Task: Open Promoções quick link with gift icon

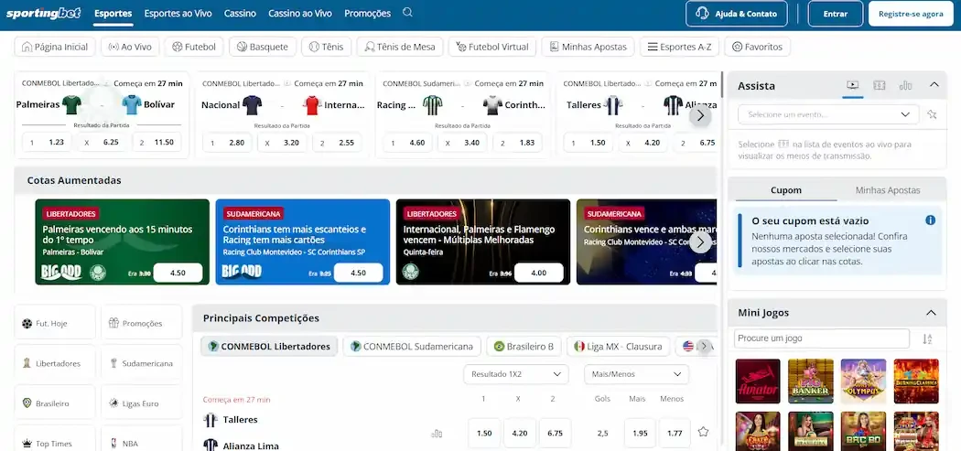Action: click(142, 322)
